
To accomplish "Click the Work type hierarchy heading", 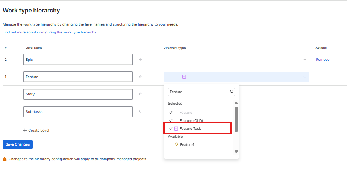I will coord(31,11).
